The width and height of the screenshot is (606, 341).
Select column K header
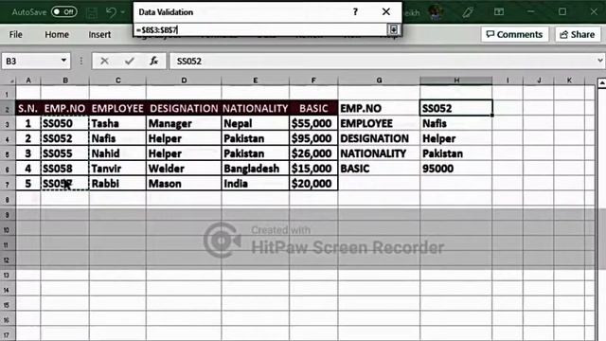point(569,81)
